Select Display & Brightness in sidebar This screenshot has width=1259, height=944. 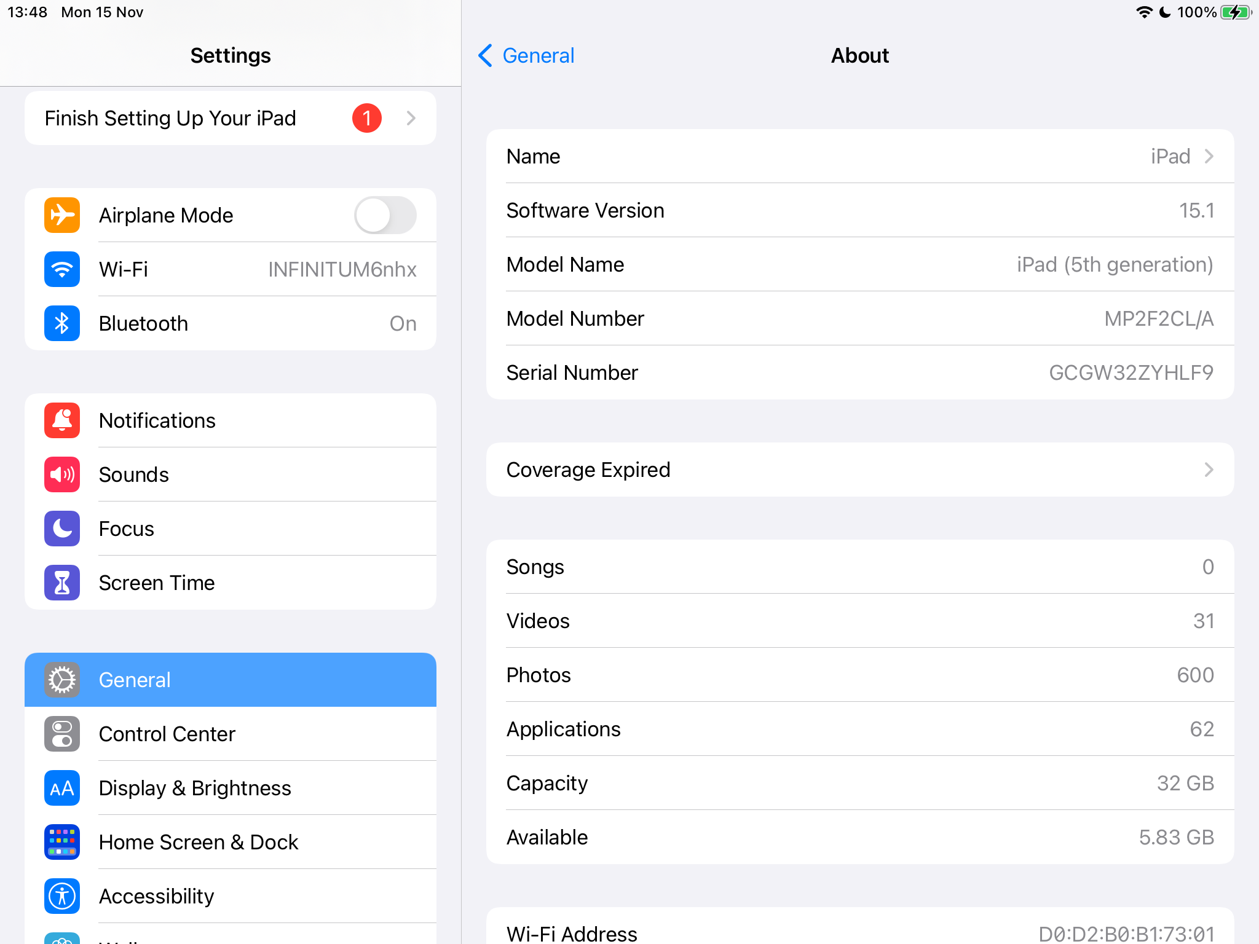point(231,788)
